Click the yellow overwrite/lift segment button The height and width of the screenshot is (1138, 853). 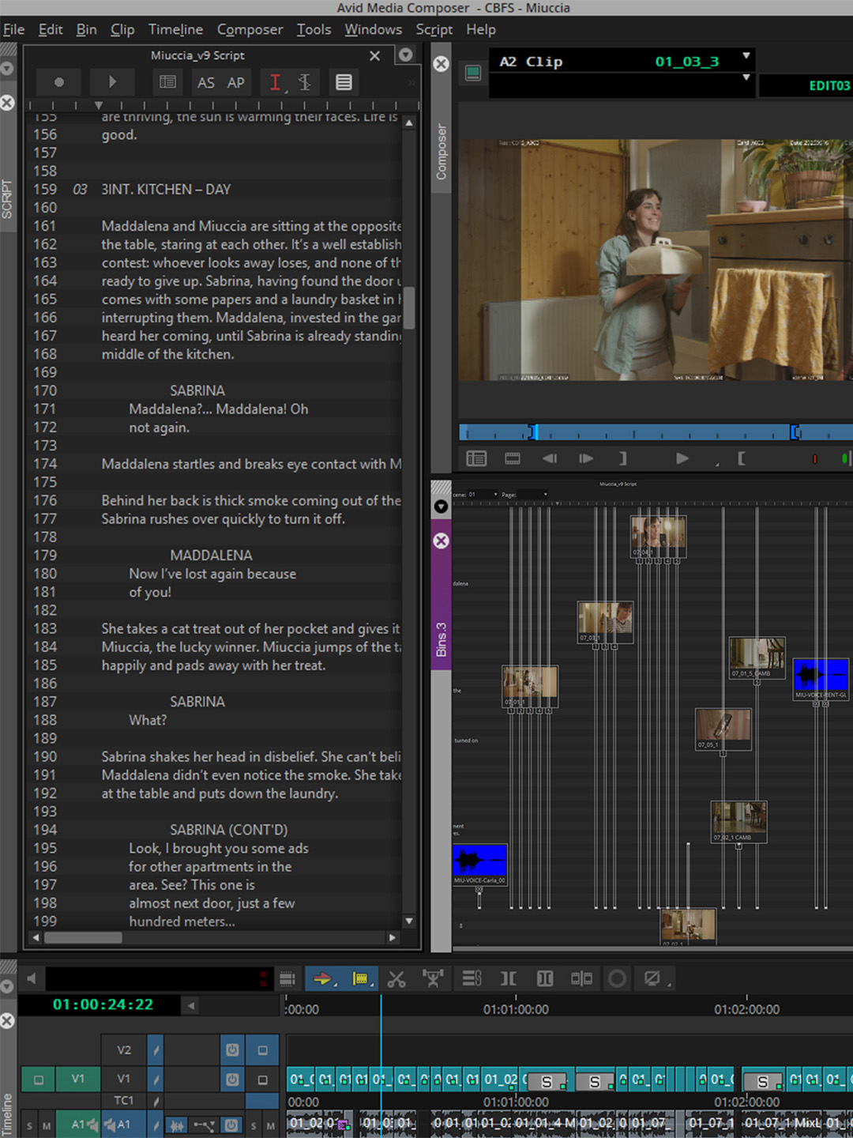[360, 979]
